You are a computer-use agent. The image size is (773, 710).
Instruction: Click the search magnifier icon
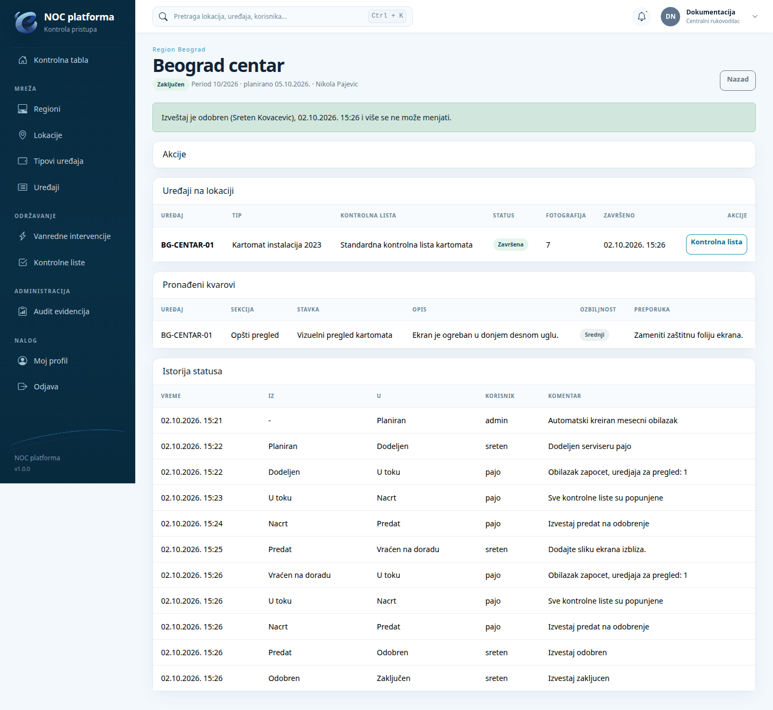tap(163, 17)
